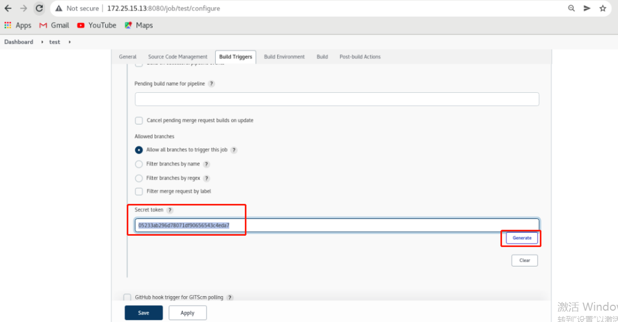
Task: Open the Dashboard breadcrumb link
Action: (x=18, y=42)
